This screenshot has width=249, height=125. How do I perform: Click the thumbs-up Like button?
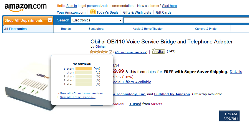tap(158, 51)
